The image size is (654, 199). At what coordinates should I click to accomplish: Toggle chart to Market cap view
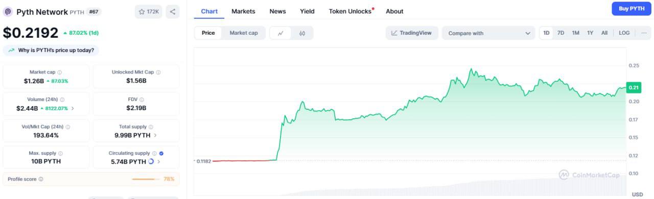coord(244,33)
